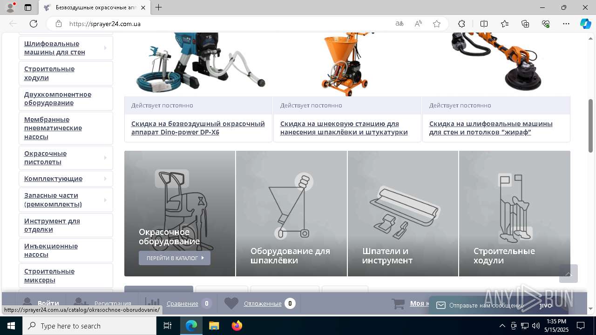
Task: Open Оборудование для шпаклёвки tile
Action: [291, 214]
